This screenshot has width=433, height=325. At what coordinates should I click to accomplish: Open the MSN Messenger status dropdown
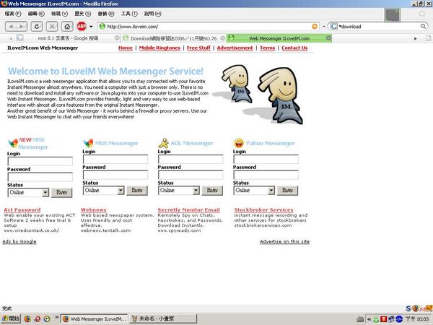click(103, 191)
